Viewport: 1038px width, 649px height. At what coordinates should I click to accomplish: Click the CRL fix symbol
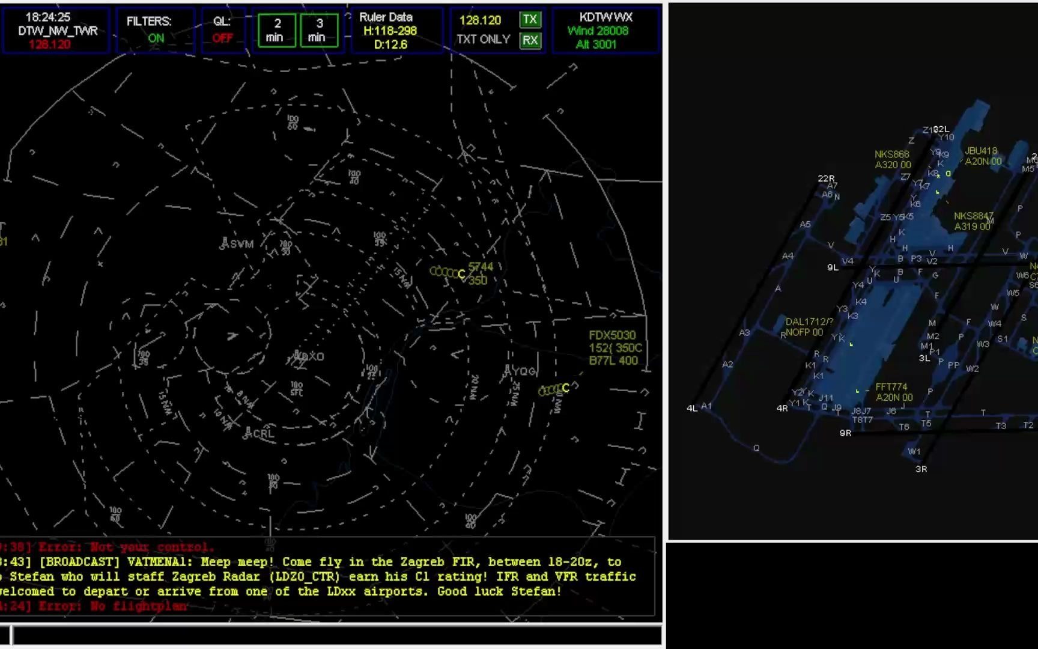pos(249,433)
